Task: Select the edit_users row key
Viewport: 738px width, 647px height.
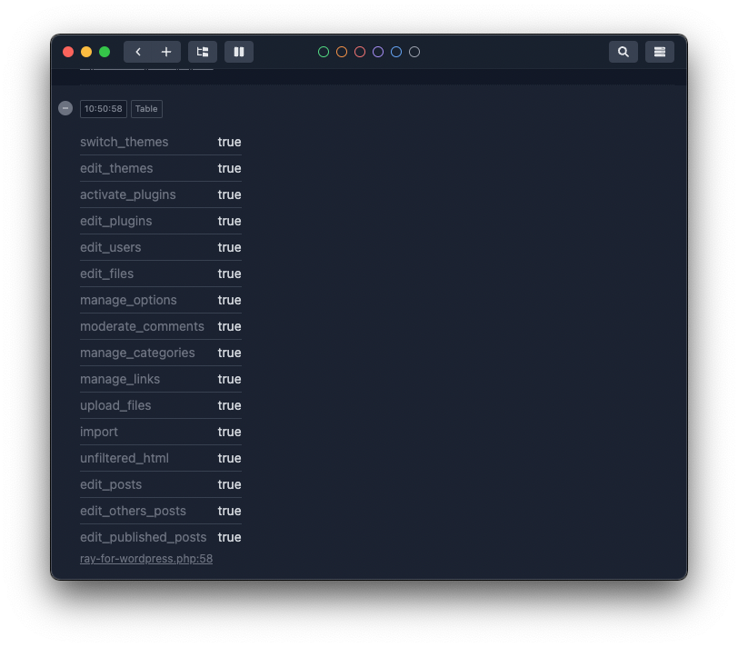Action: [111, 247]
